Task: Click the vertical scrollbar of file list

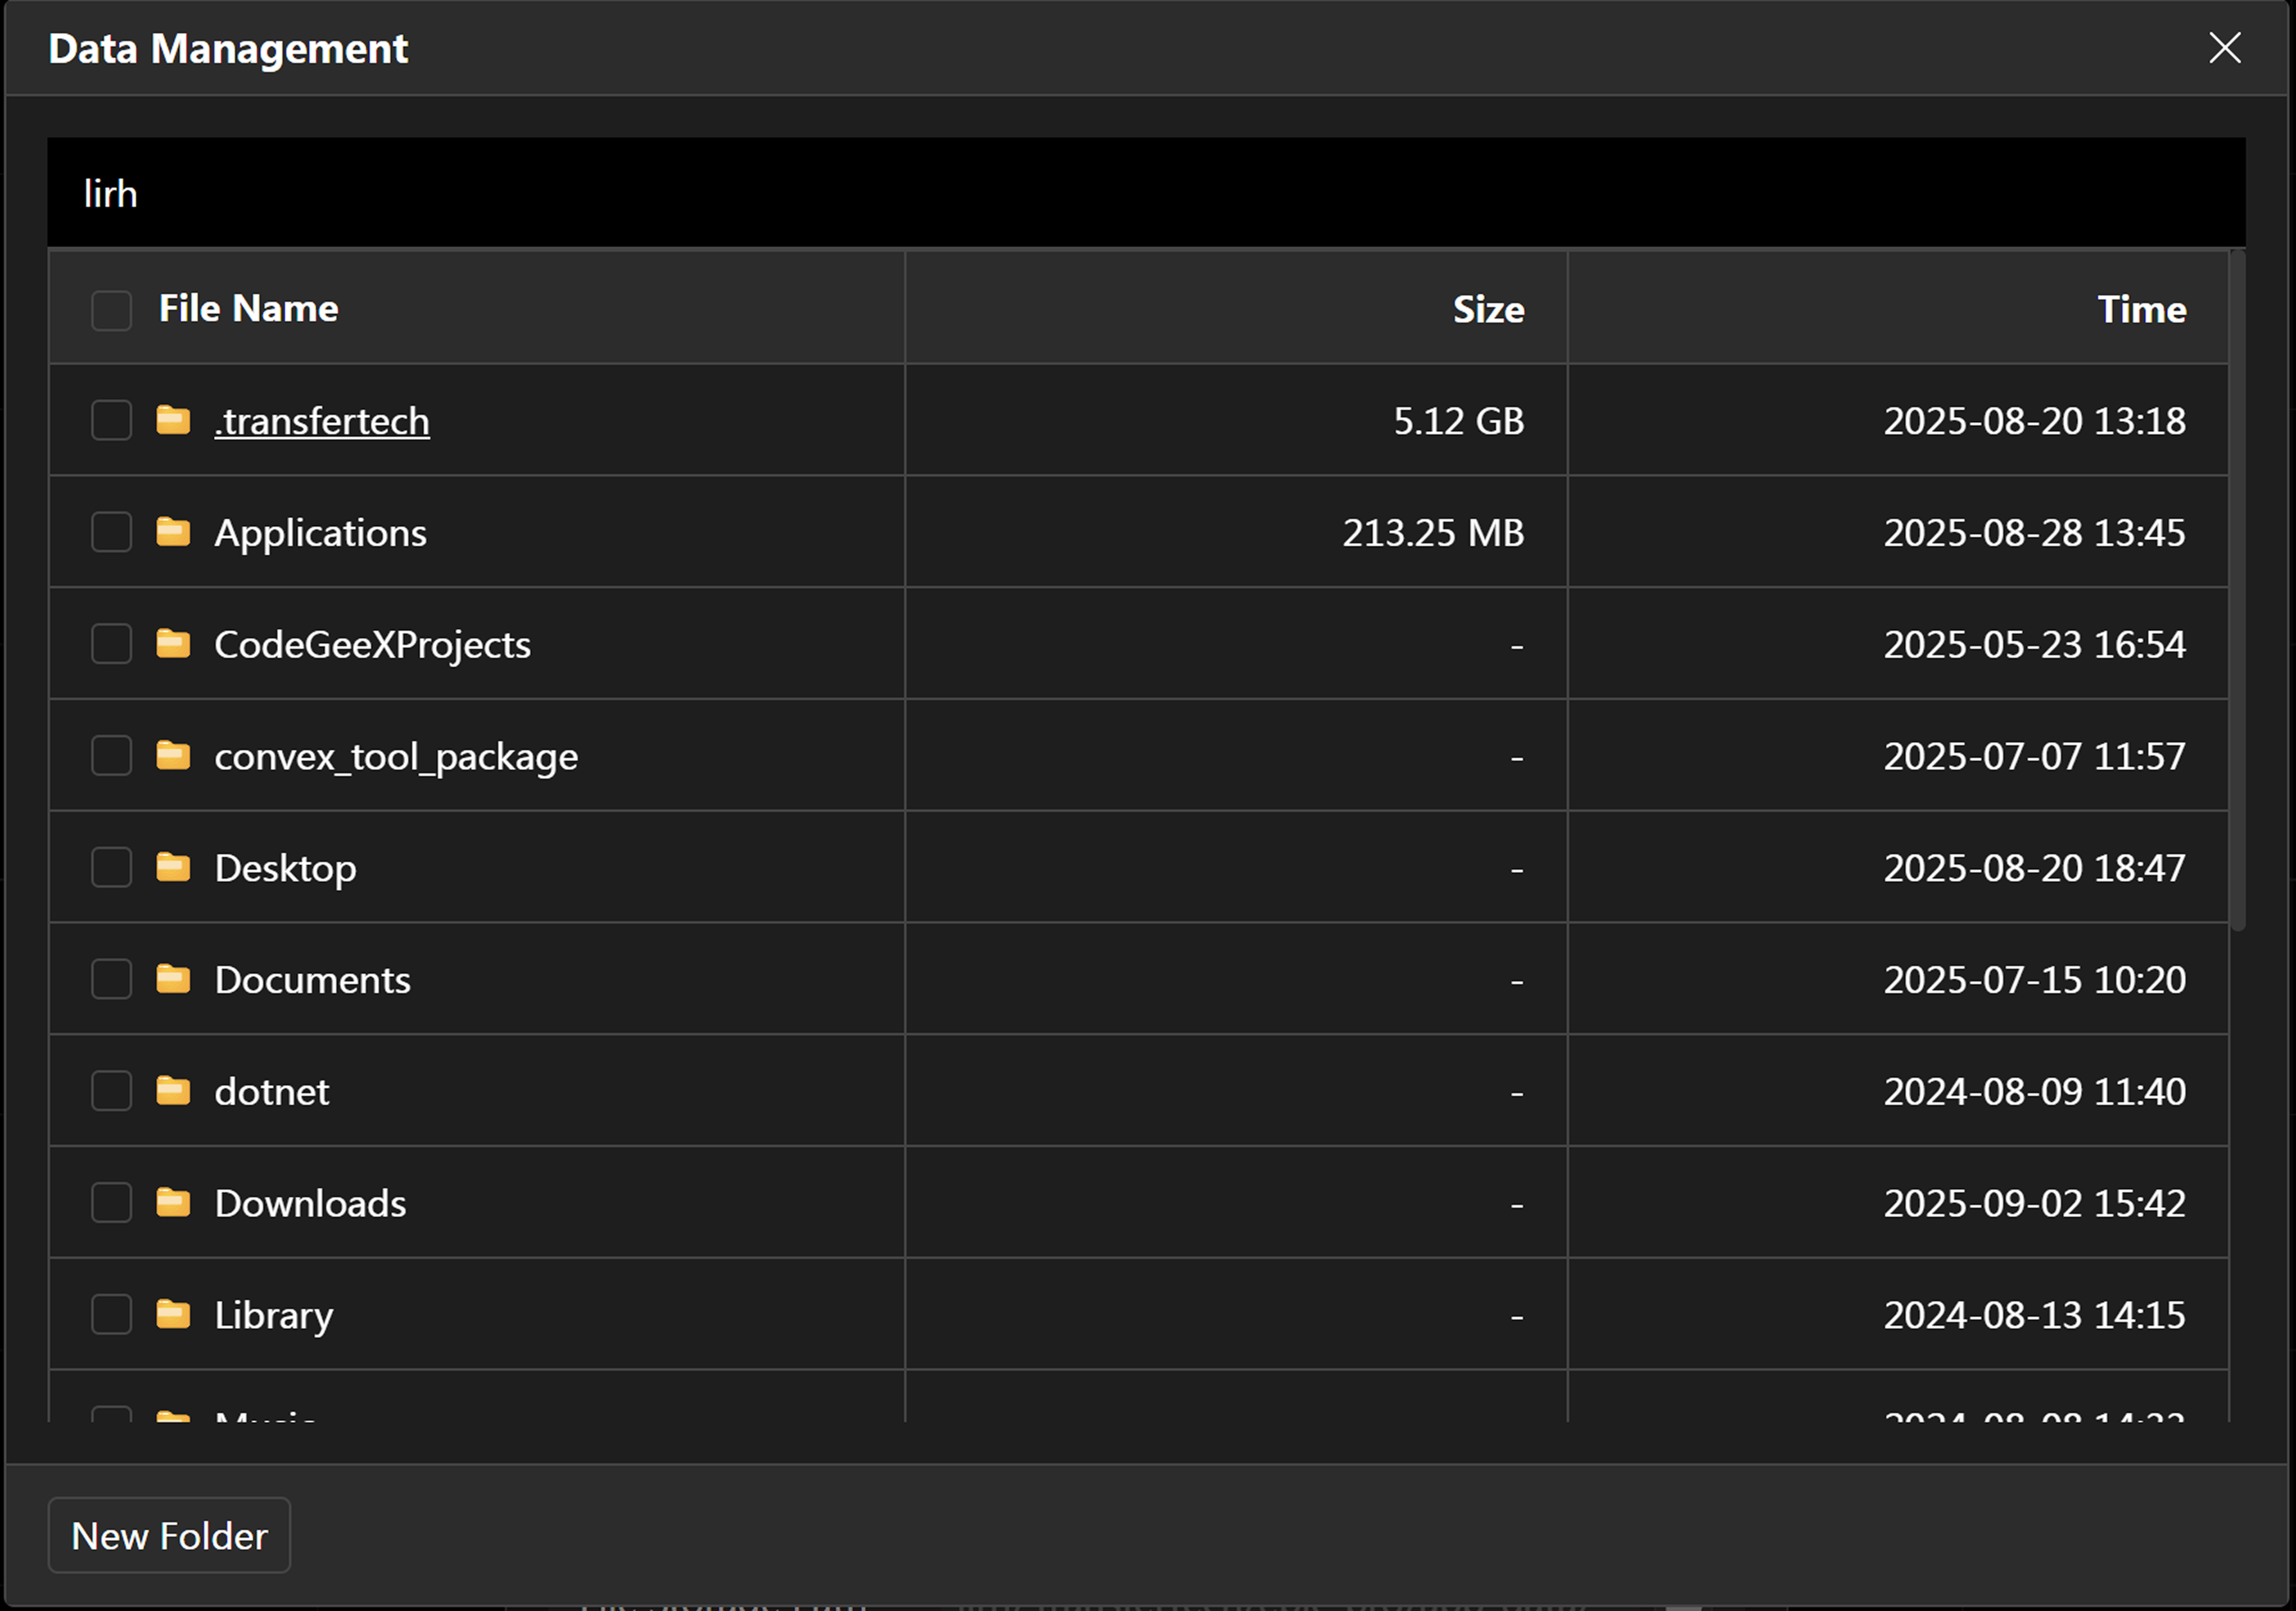Action: coord(2238,590)
